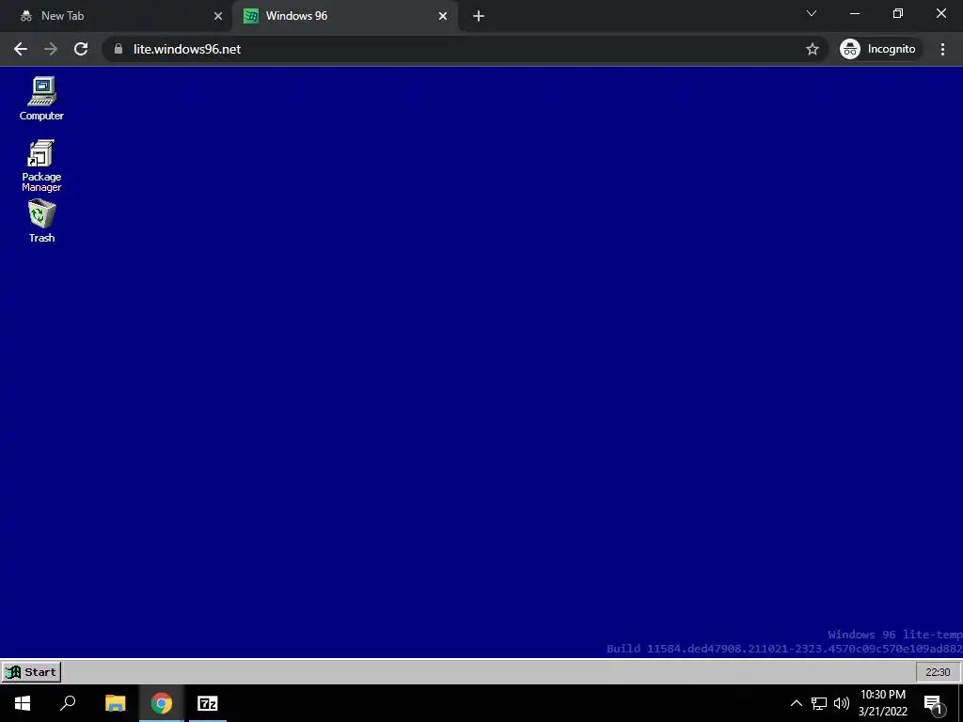View site information via lock icon
963x722 pixels.
118,49
